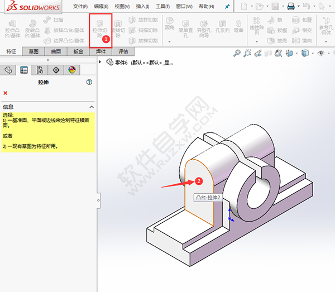Open the FeatureManager design tree panel tab
The image size is (335, 292).
8,70
